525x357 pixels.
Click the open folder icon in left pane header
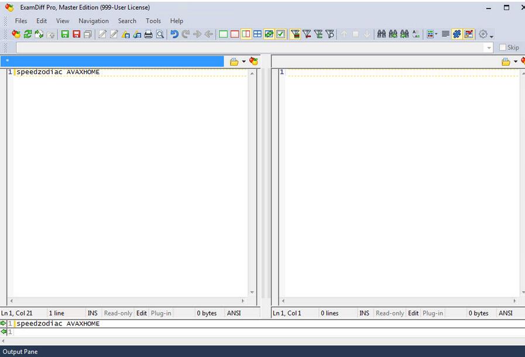tap(234, 61)
